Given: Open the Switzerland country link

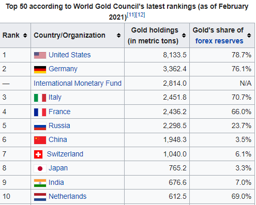Looking at the screenshot, I should [65, 154].
